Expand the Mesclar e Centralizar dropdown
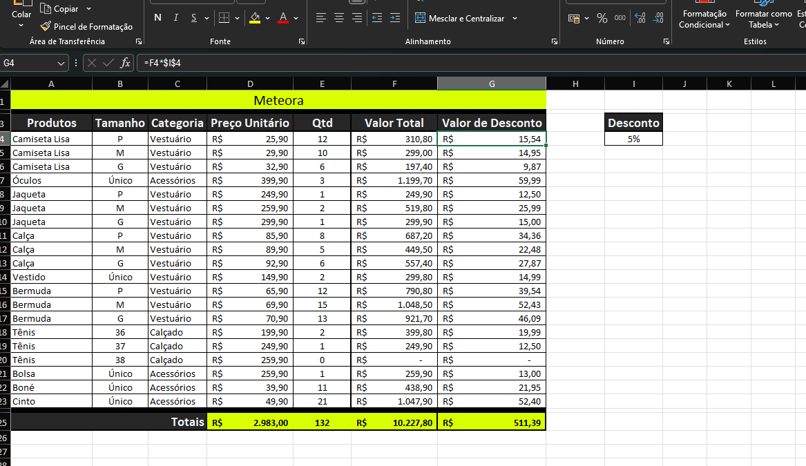The width and height of the screenshot is (806, 466). point(515,19)
